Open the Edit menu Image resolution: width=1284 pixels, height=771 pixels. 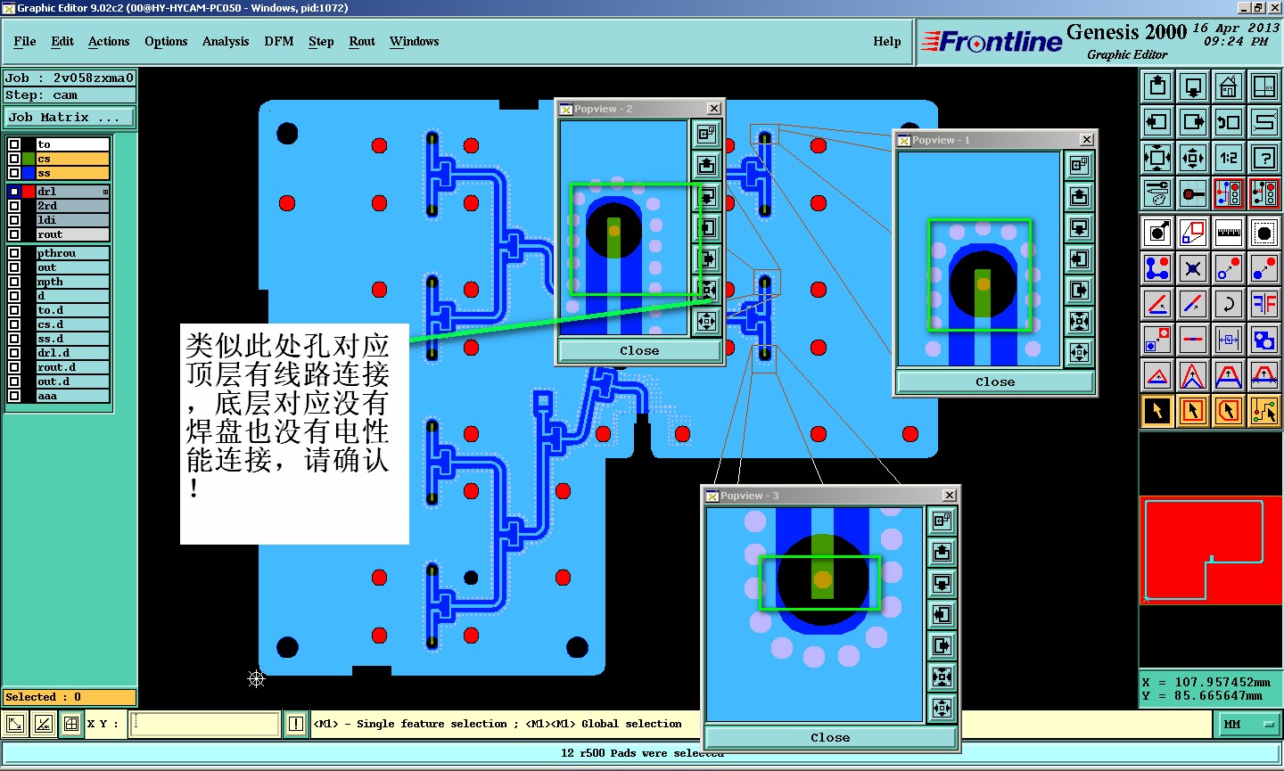[62, 42]
